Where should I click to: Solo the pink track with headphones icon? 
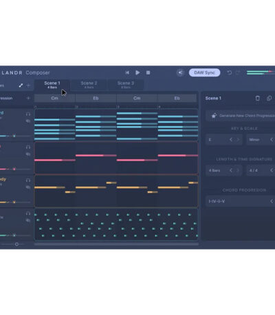coord(28,147)
